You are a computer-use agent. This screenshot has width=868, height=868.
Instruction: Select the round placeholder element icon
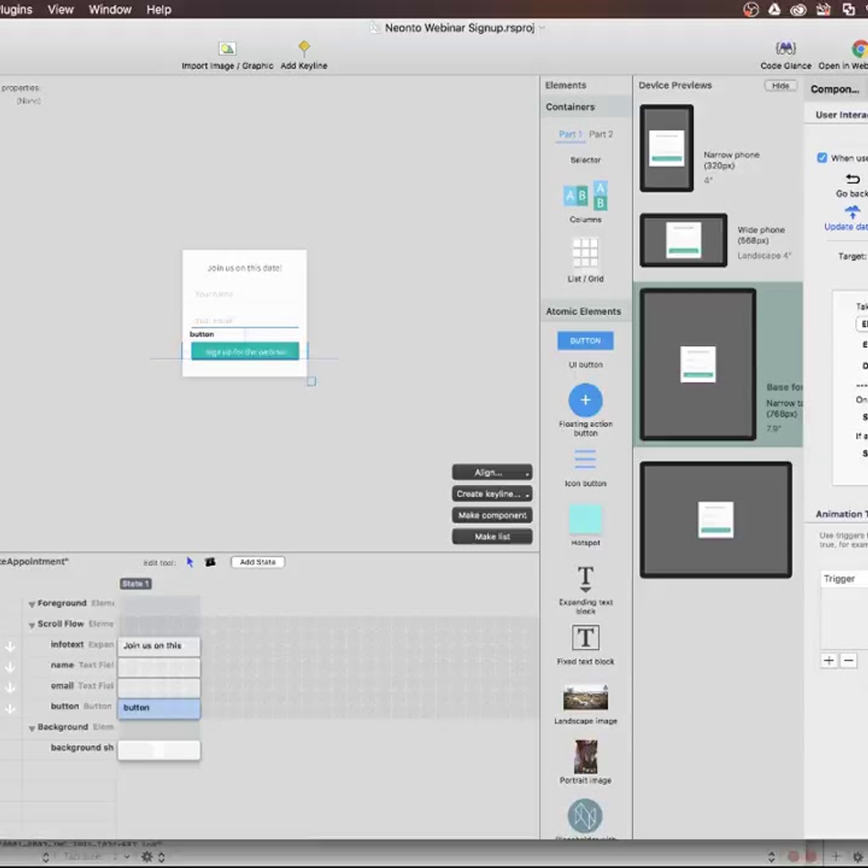coord(585,815)
